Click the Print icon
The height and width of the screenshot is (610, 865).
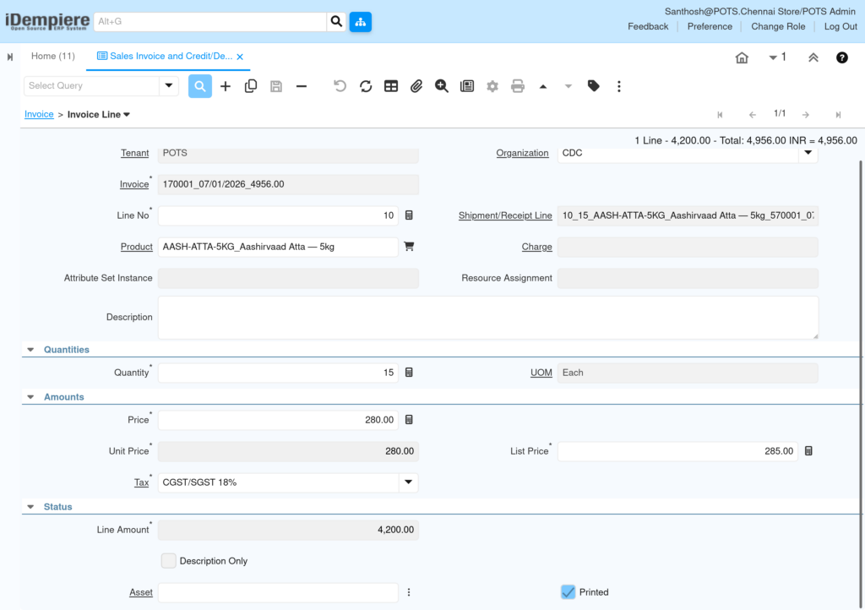pyautogui.click(x=518, y=86)
